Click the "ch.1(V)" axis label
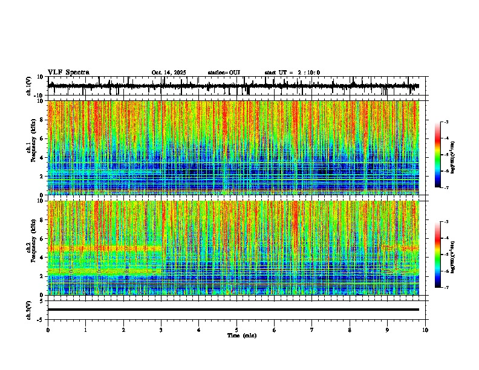This screenshot has width=479, height=370. pos(29,86)
